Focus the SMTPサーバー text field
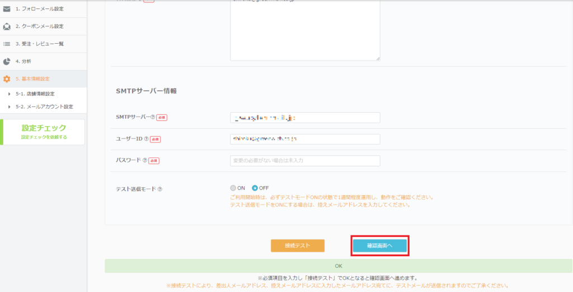Viewport: 573px width, 292px height. coord(305,118)
